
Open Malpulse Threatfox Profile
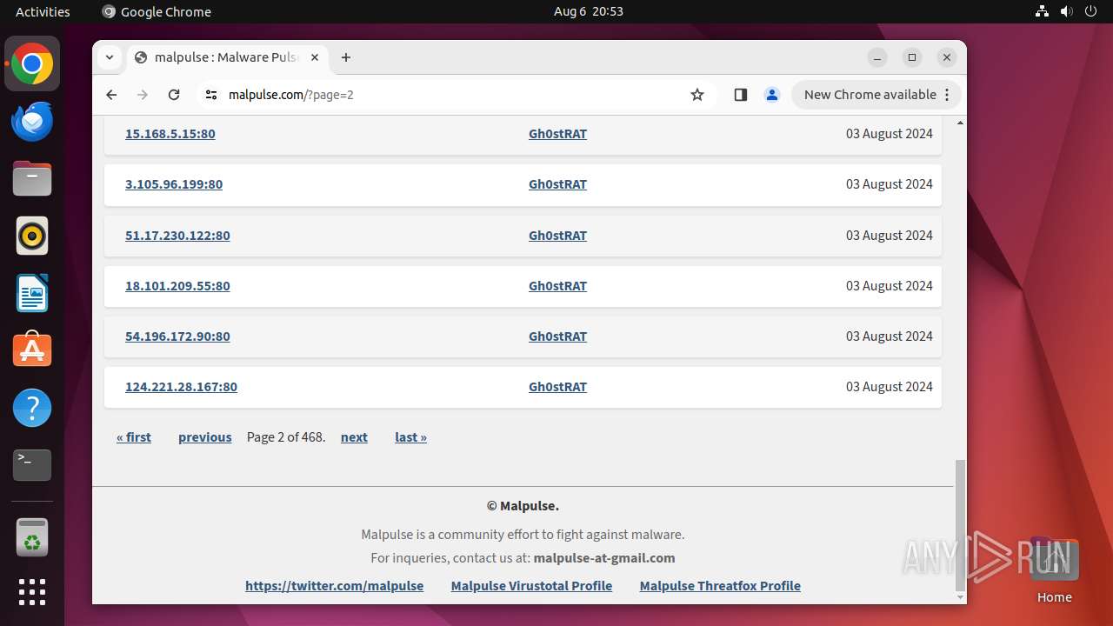[720, 586]
